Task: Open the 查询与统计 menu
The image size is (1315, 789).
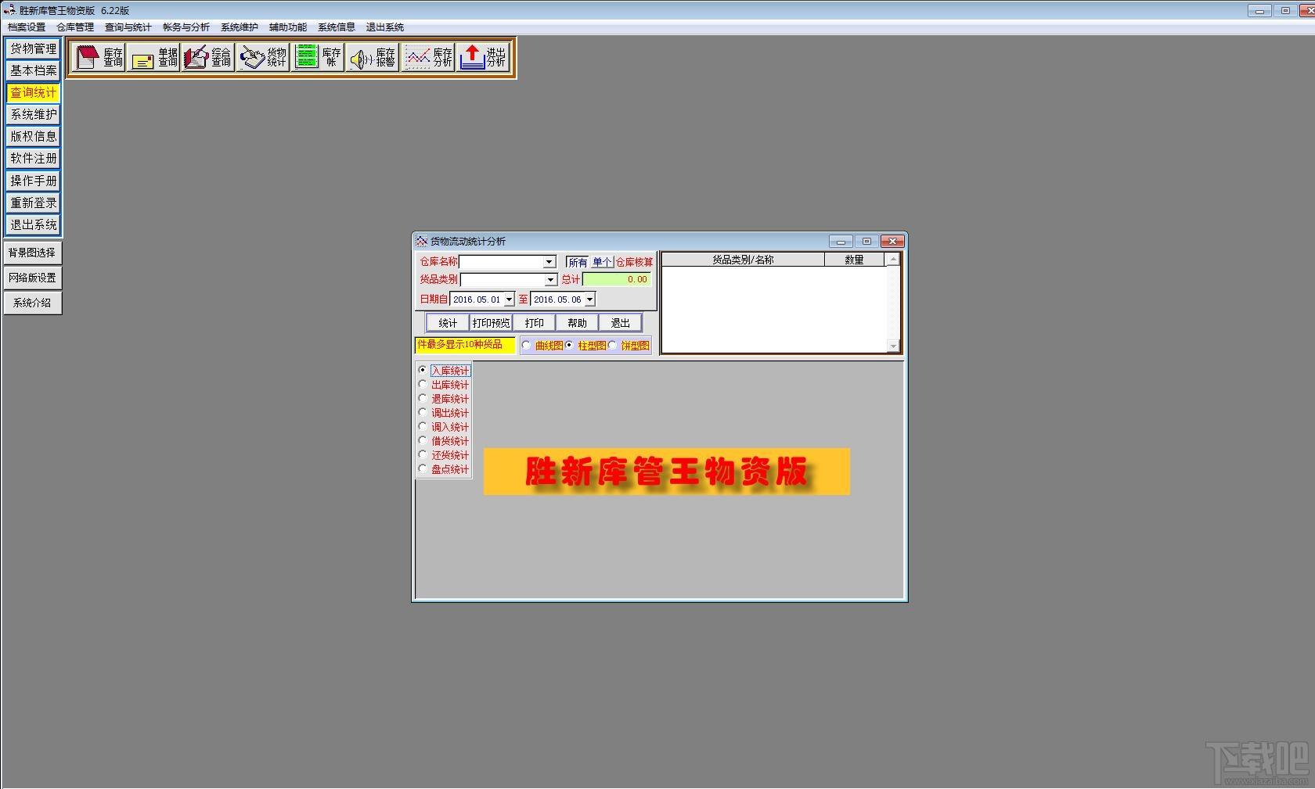Action: pos(128,27)
